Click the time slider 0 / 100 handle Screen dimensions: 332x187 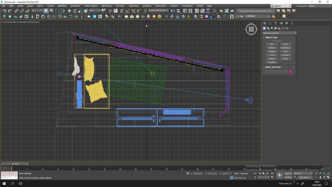[x=15, y=164]
